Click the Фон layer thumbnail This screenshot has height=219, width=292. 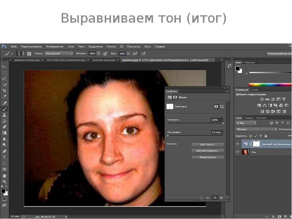(x=245, y=152)
